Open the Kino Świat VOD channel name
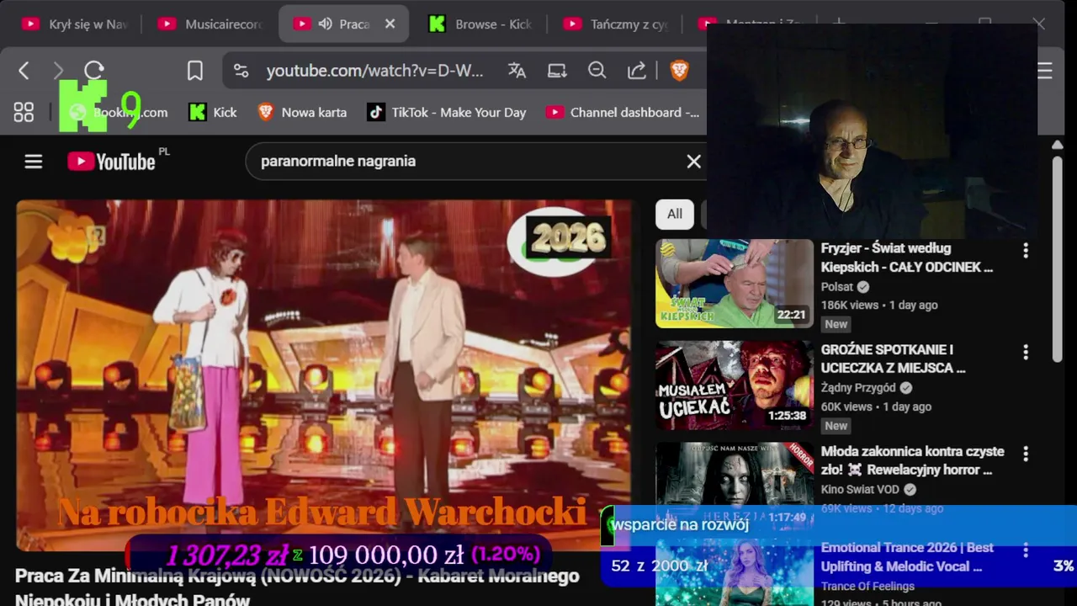 pyautogui.click(x=860, y=489)
